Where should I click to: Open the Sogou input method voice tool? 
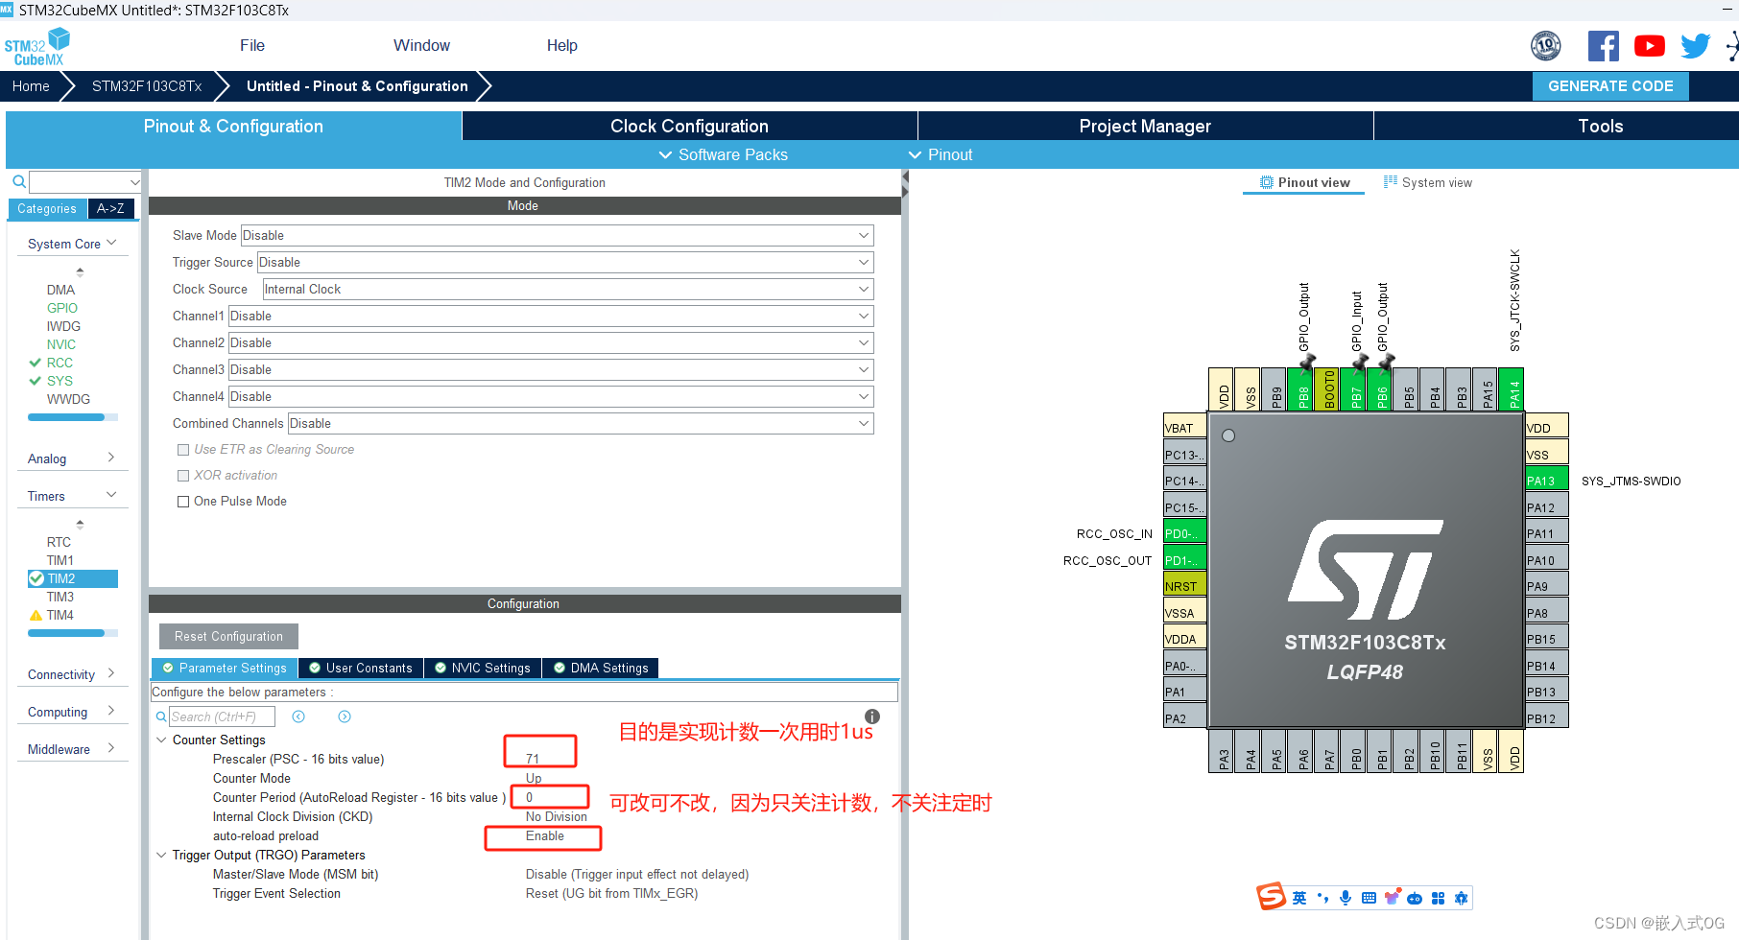(1345, 898)
